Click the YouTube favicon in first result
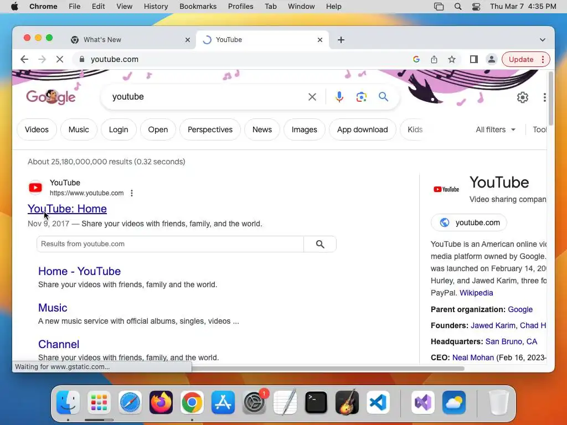 click(x=35, y=188)
